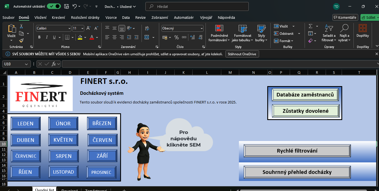Toggle the Wrap Text button

pyautogui.click(x=147, y=28)
